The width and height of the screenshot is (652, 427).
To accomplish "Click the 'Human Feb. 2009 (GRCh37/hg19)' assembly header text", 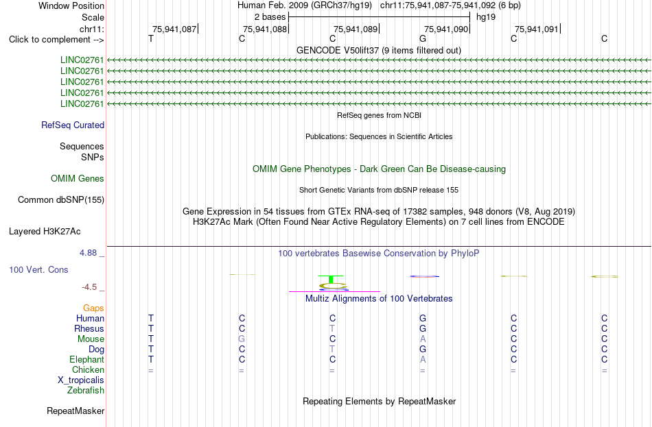I will pos(304,5).
